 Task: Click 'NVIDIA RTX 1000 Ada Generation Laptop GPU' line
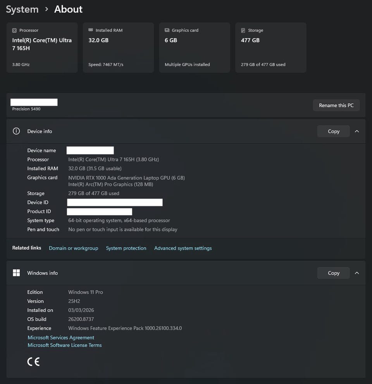click(126, 178)
